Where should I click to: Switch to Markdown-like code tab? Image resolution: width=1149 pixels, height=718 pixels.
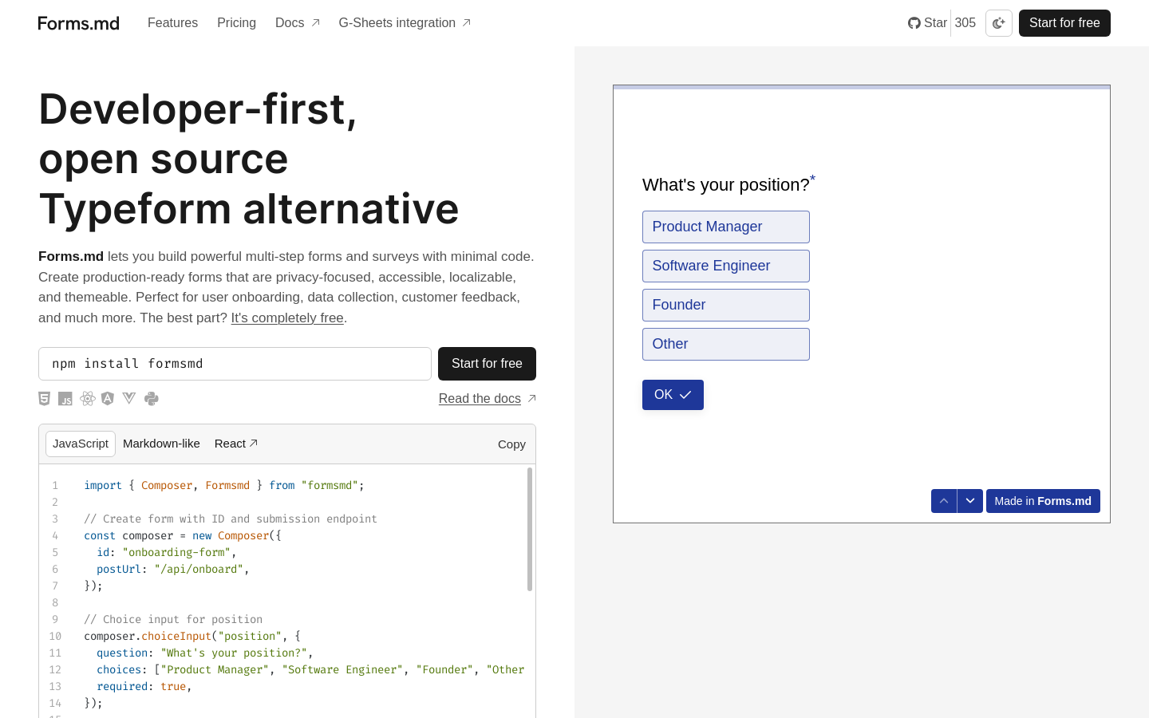point(161,444)
